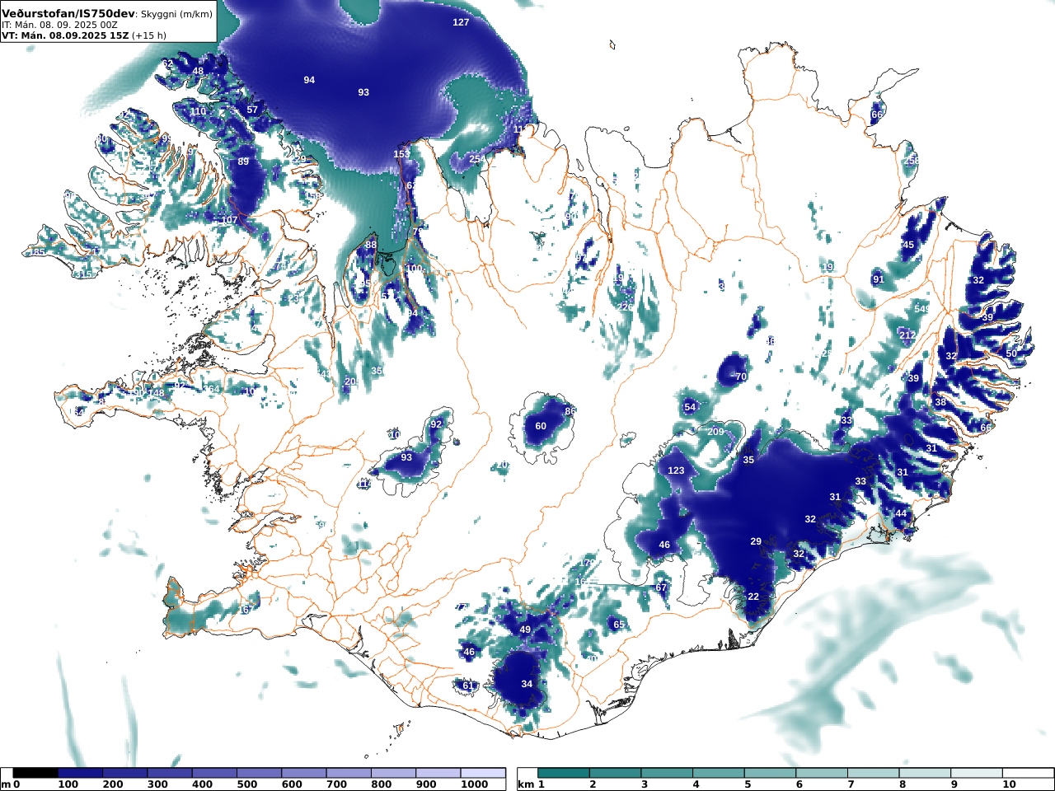The width and height of the screenshot is (1055, 791).
Task: Click the black 0–100 m legend swatch
Action: (35, 773)
